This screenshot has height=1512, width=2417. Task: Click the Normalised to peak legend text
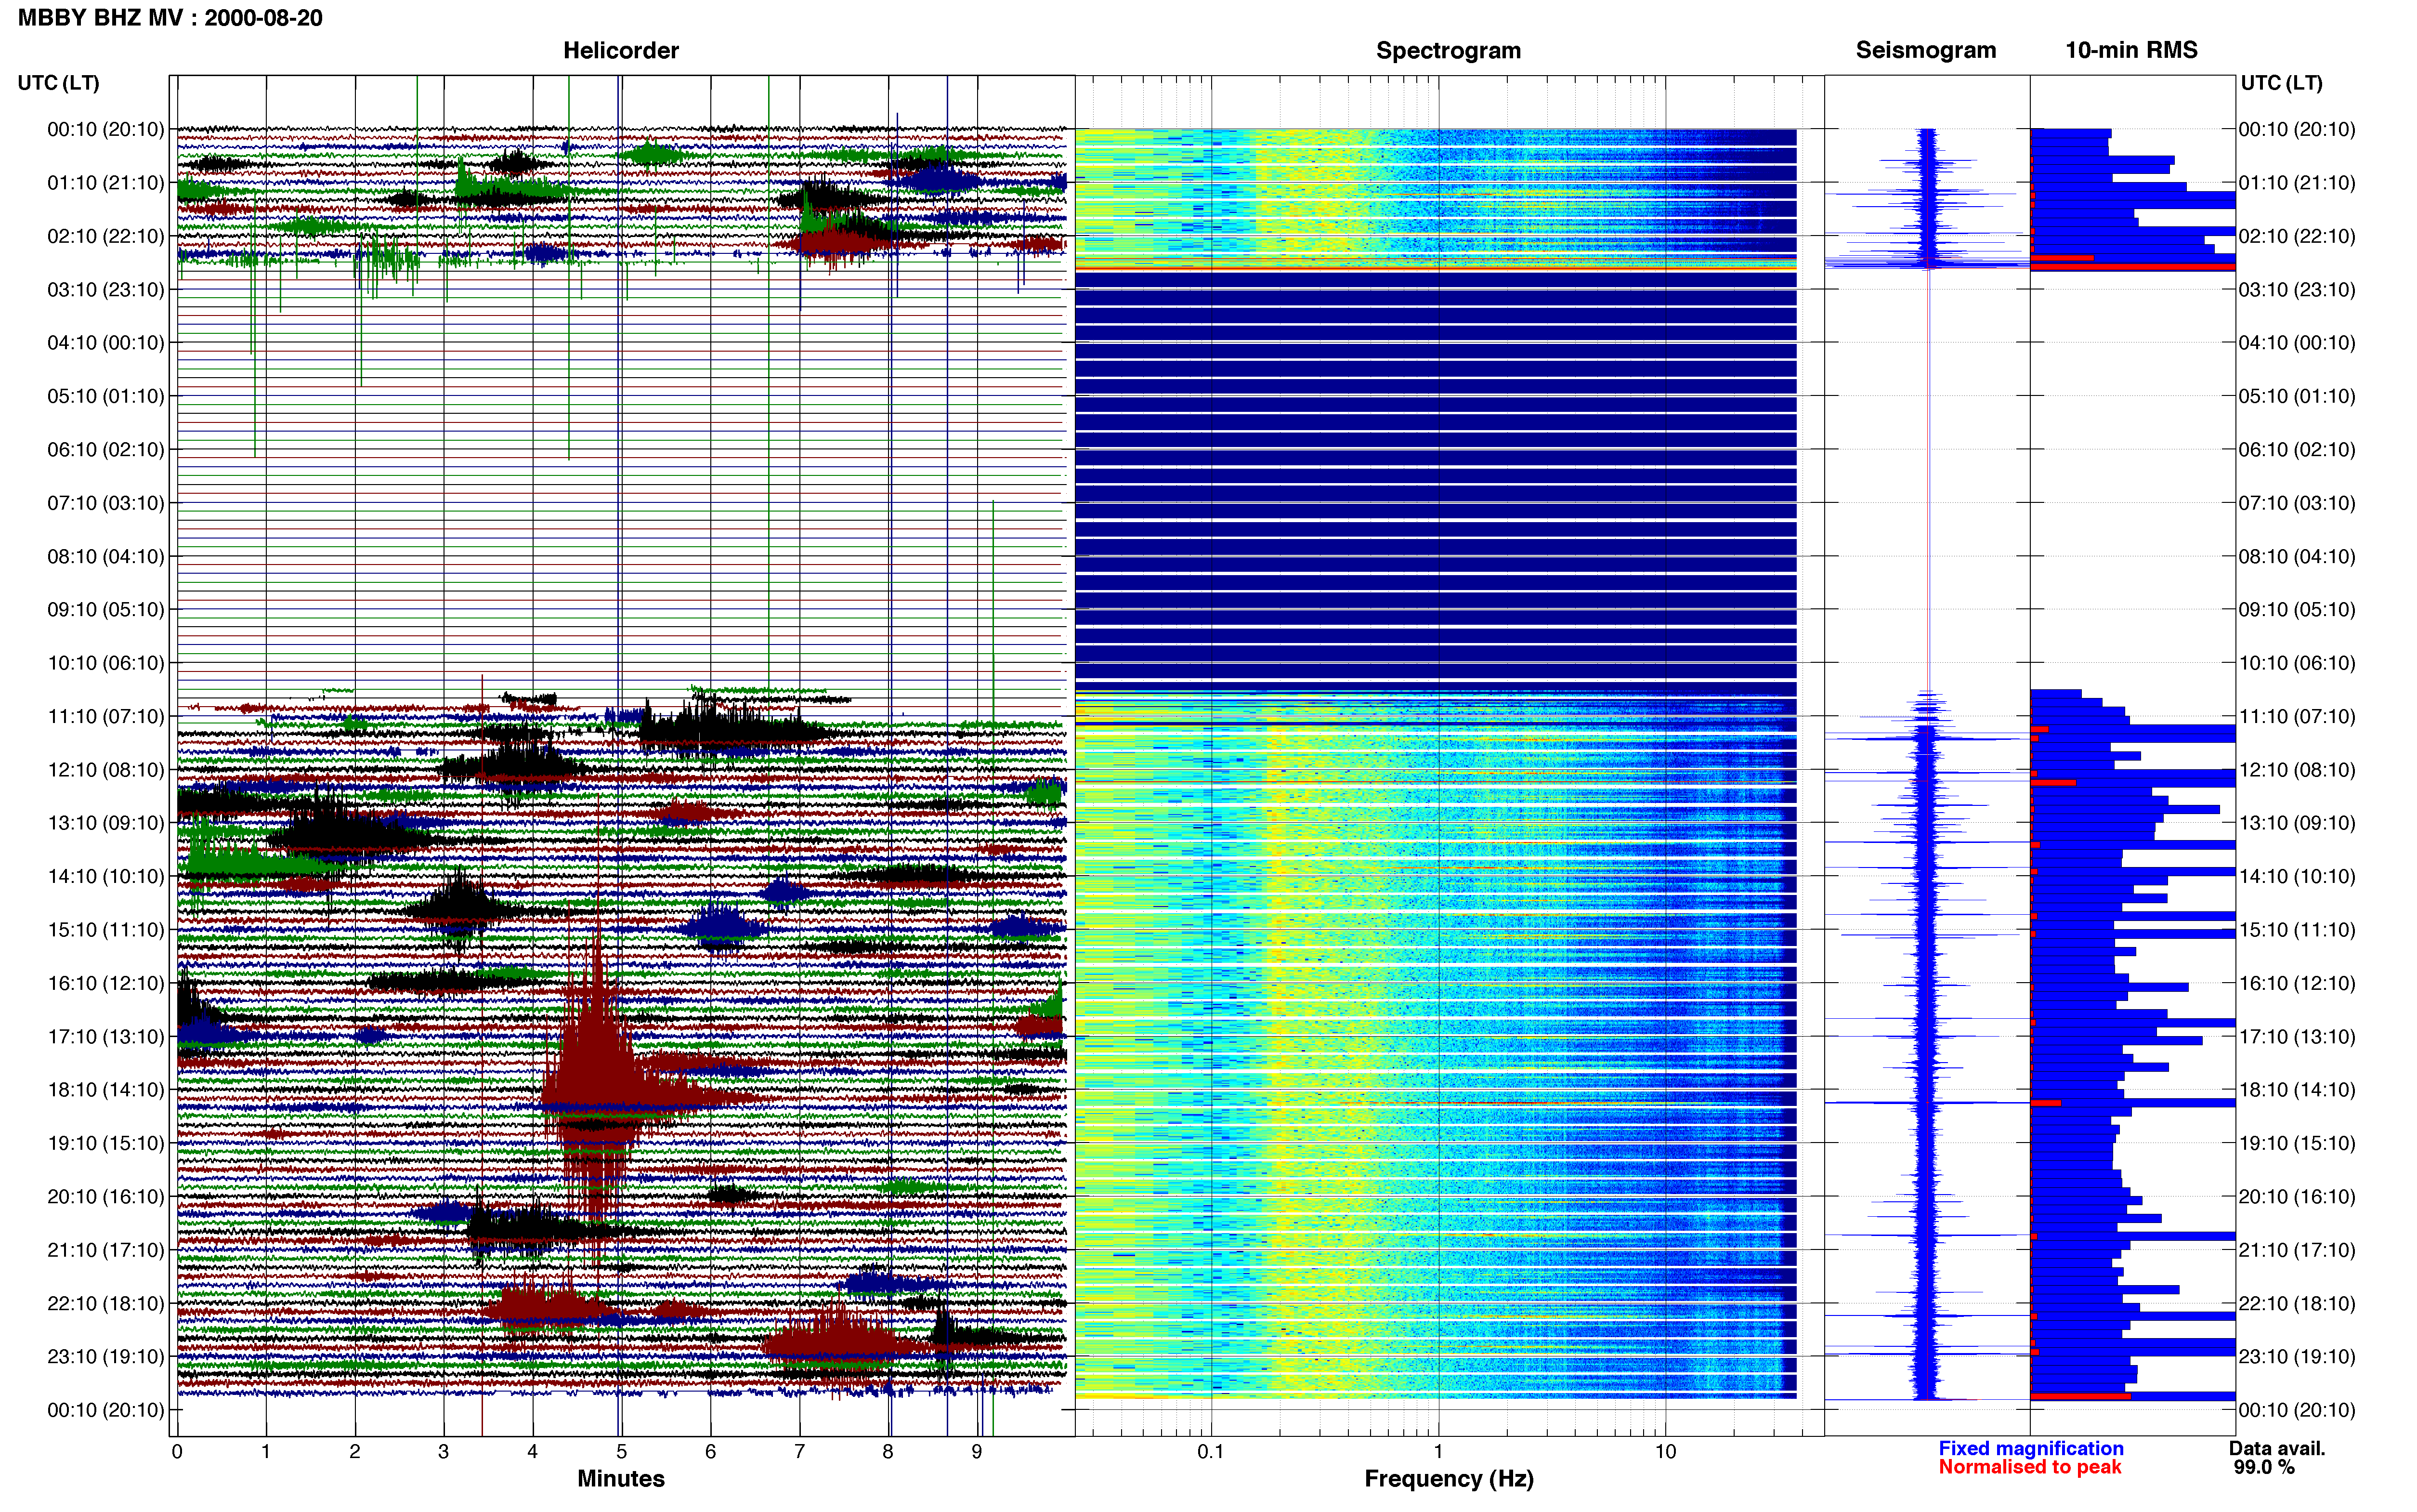click(x=2029, y=1467)
